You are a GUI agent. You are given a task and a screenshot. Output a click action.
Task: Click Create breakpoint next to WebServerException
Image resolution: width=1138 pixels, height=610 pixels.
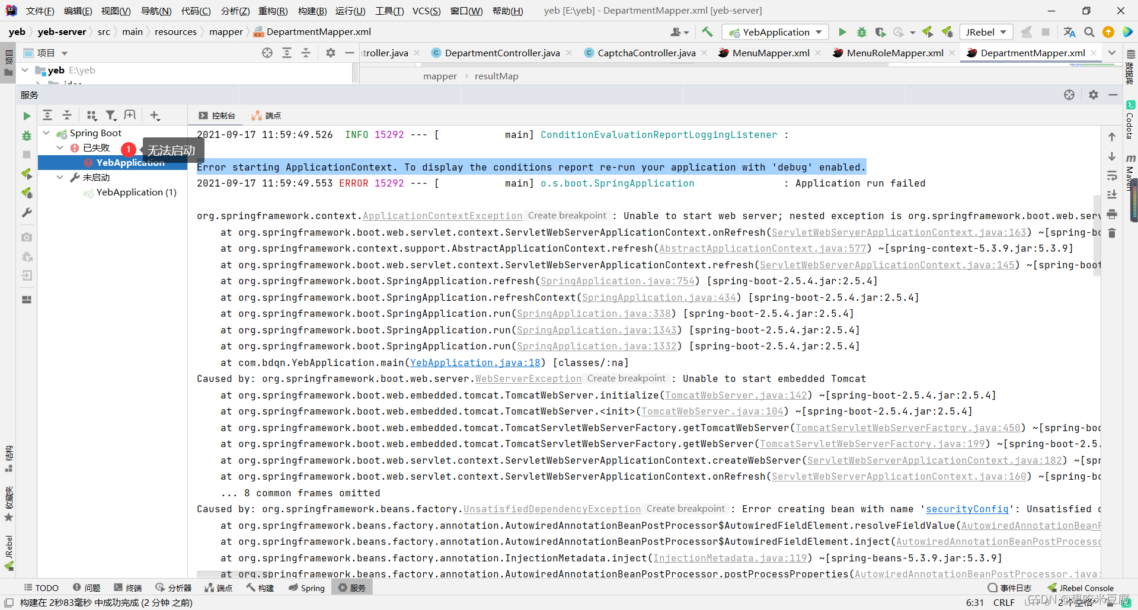[626, 378]
